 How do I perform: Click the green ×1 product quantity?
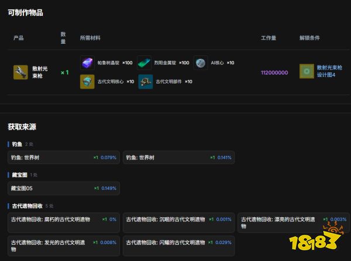point(65,72)
